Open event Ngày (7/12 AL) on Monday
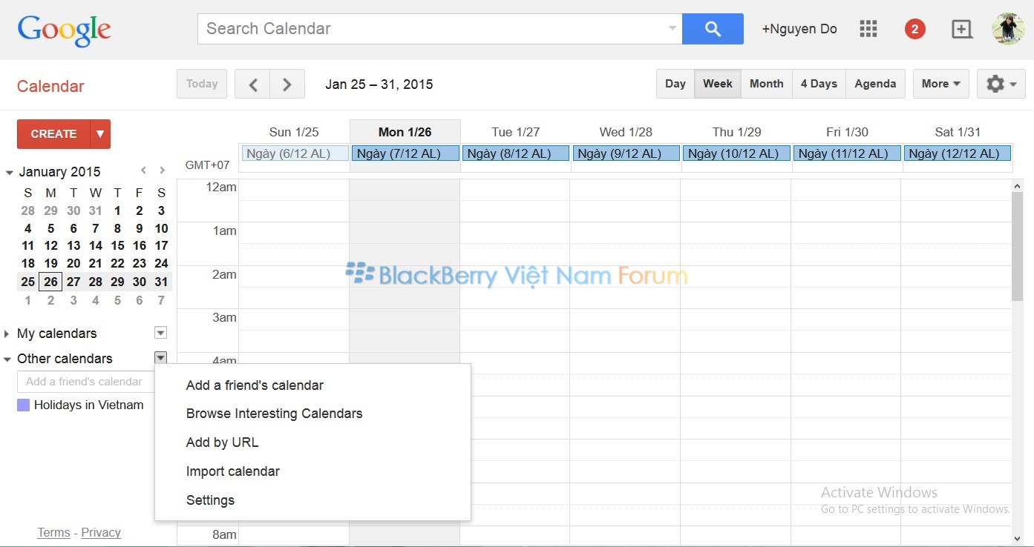Screen dimensions: 1034x547 tap(405, 153)
